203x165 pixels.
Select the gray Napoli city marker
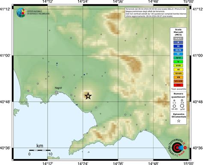[57, 92]
